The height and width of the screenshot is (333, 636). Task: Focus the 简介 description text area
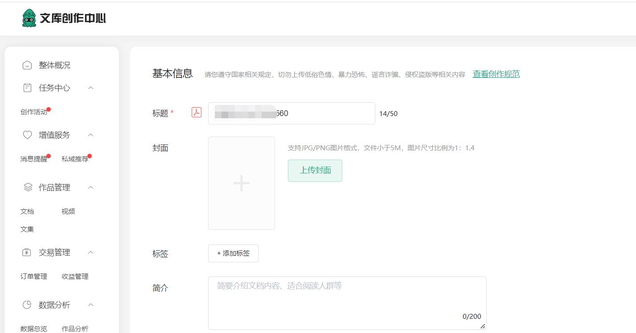click(347, 303)
